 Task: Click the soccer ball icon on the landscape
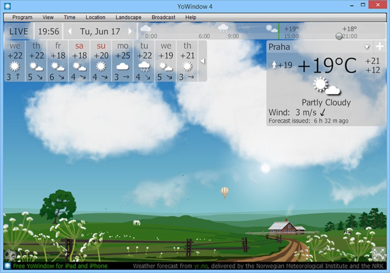[10, 255]
